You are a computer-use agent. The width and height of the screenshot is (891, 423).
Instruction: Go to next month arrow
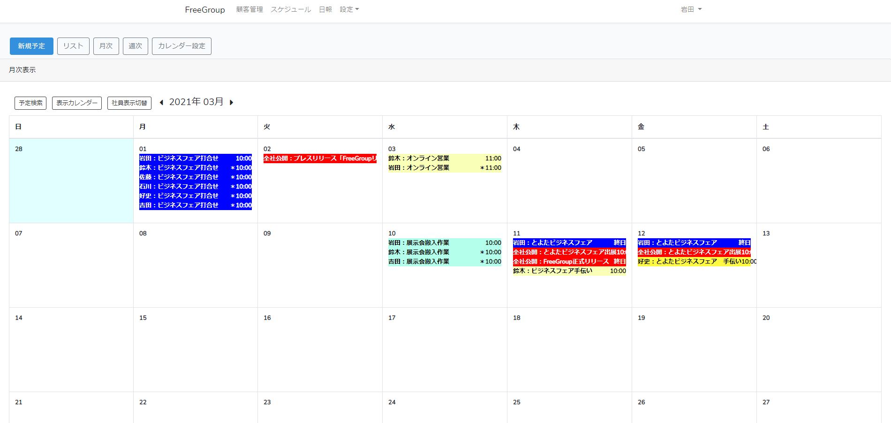(231, 102)
